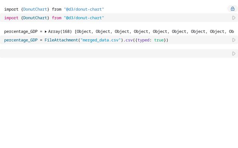Click the green true value in code
This screenshot has width=238, height=148.
(159, 40)
